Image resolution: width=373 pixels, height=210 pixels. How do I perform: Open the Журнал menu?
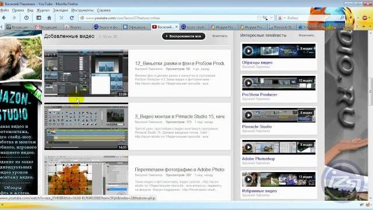pyautogui.click(x=43, y=10)
